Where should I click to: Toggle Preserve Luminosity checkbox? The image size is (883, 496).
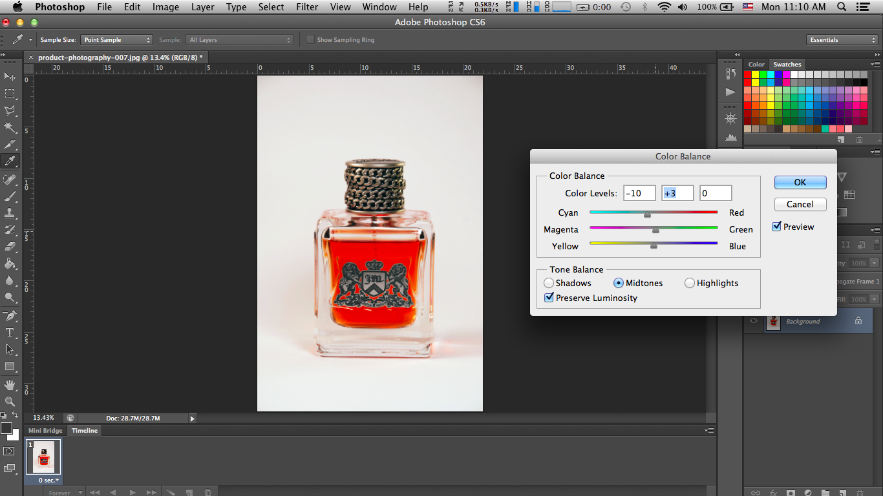(x=549, y=298)
